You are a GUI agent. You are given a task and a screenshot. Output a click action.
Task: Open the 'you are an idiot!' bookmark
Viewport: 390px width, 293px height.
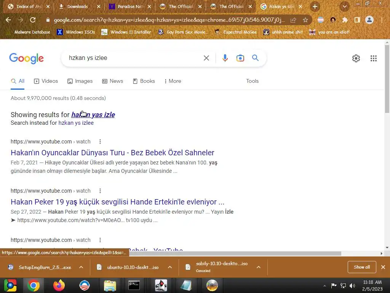pos(329,32)
